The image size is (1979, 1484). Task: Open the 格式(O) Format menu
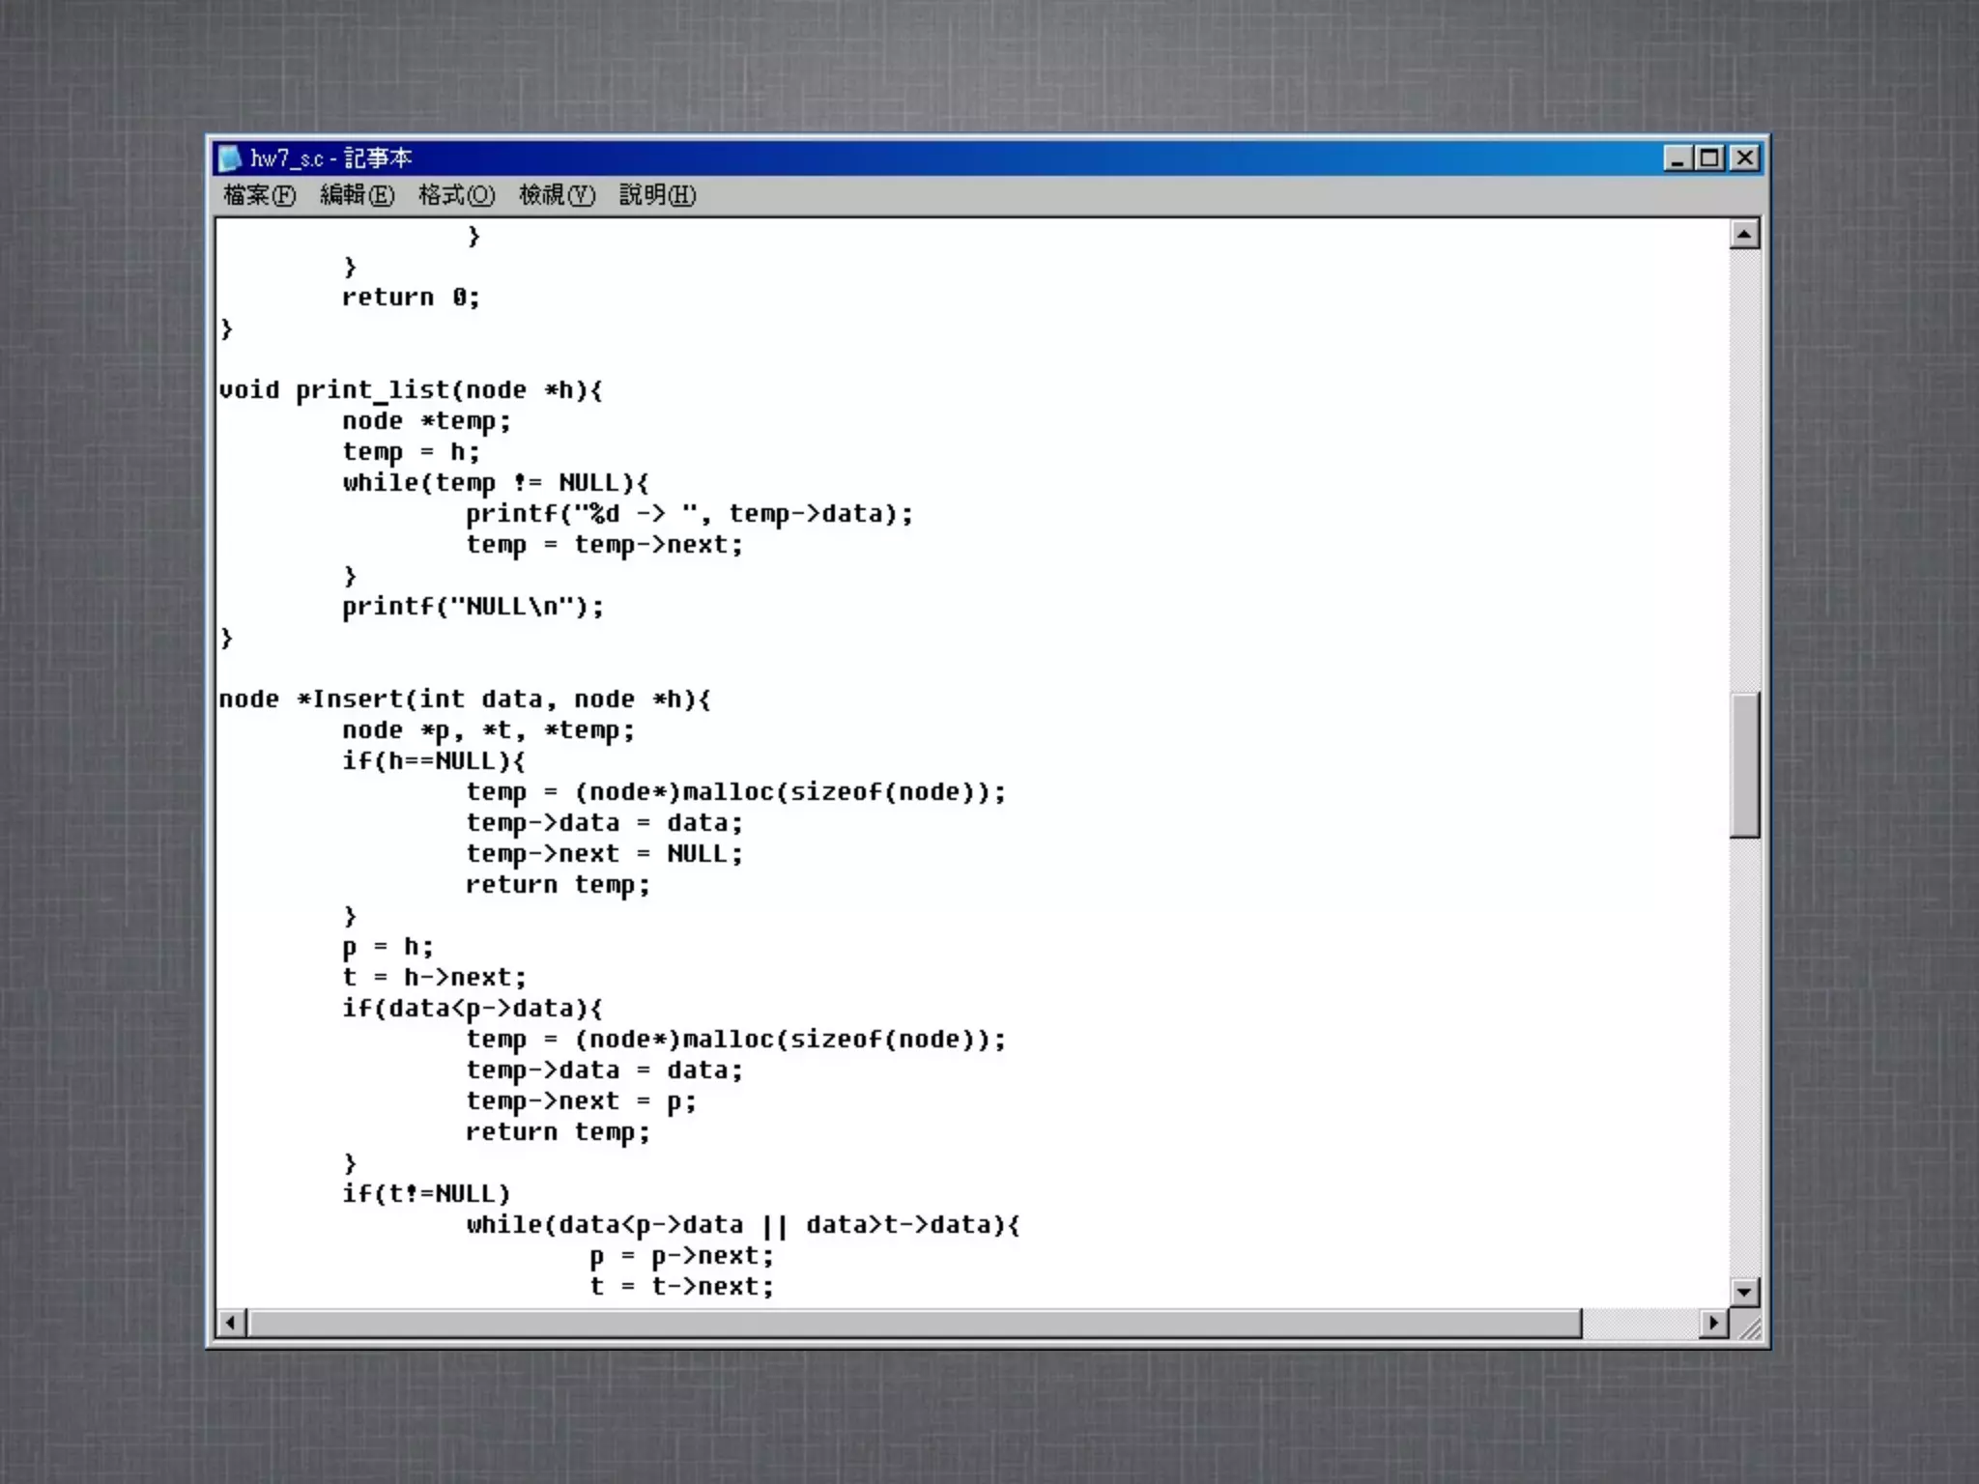[x=456, y=196]
